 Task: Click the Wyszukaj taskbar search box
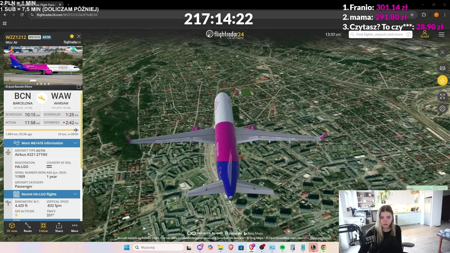coord(158,247)
